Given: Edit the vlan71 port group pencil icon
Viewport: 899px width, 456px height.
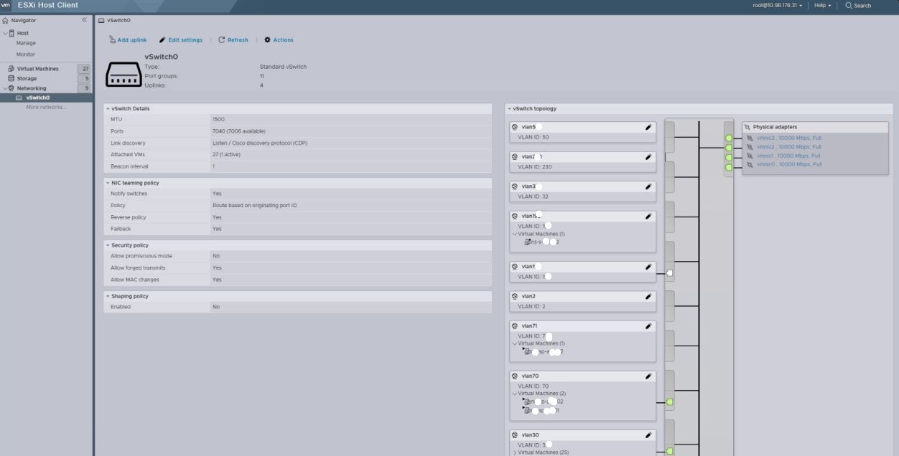Looking at the screenshot, I should pos(648,326).
